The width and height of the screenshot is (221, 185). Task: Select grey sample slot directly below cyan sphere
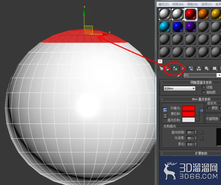pyautogui.click(x=165, y=40)
